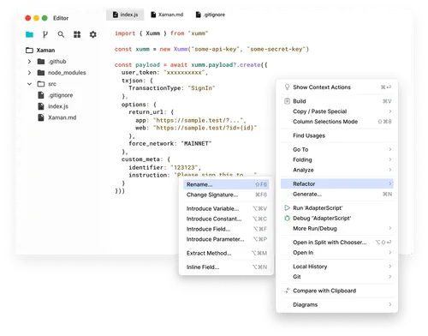This screenshot has height=336, width=428.
Task: Open the Analyze submenu arrow
Action: tap(389, 170)
